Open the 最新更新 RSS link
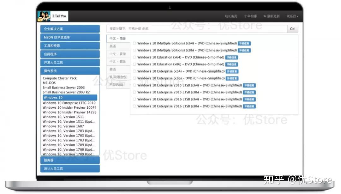The height and width of the screenshot is (194, 341). point(272,16)
